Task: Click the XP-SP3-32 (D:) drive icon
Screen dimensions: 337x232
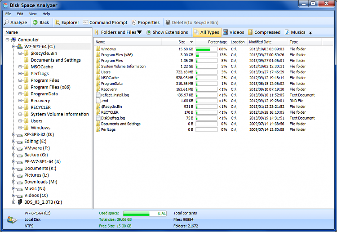Action: point(20,135)
